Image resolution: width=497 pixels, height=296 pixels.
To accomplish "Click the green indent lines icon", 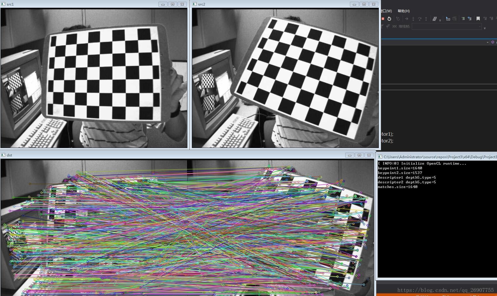I will [x=463, y=19].
